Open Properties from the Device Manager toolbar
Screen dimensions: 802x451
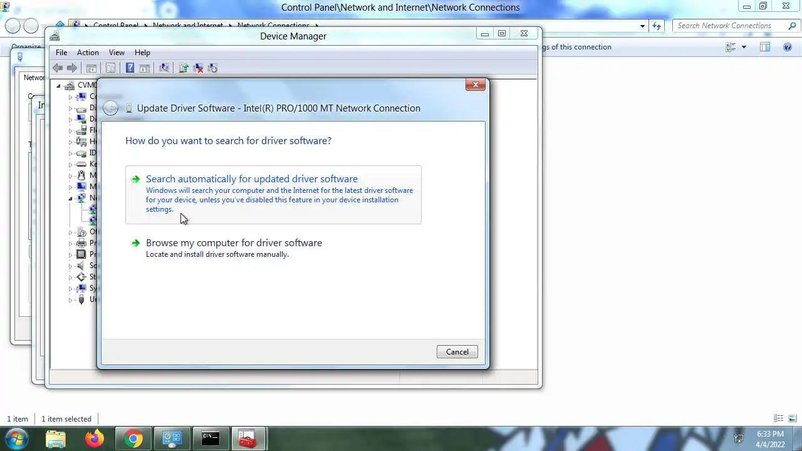click(110, 68)
